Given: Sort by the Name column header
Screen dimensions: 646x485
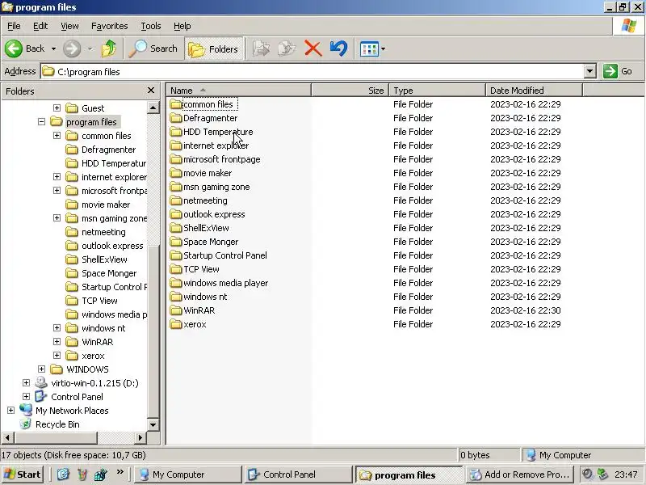Looking at the screenshot, I should click(238, 91).
